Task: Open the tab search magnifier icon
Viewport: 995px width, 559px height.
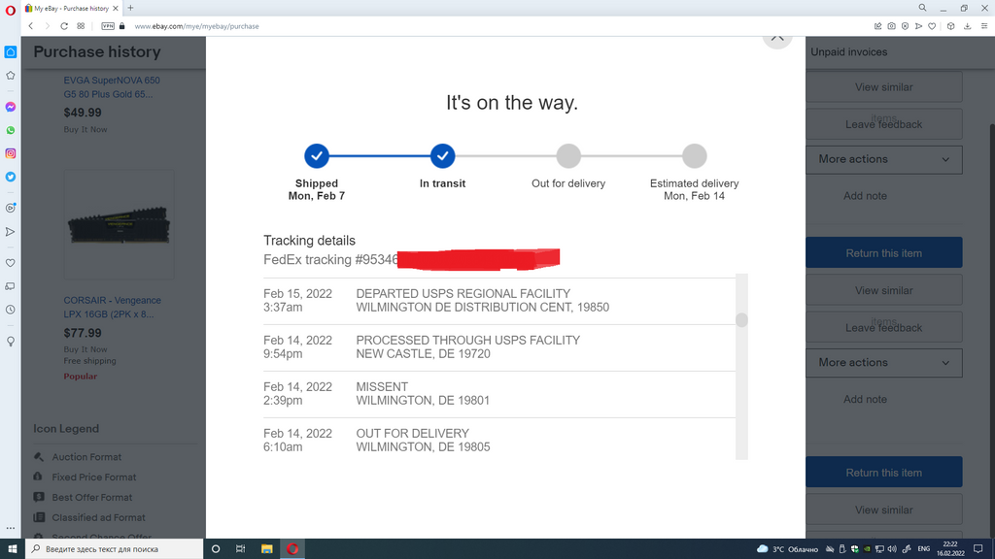Action: pos(923,8)
